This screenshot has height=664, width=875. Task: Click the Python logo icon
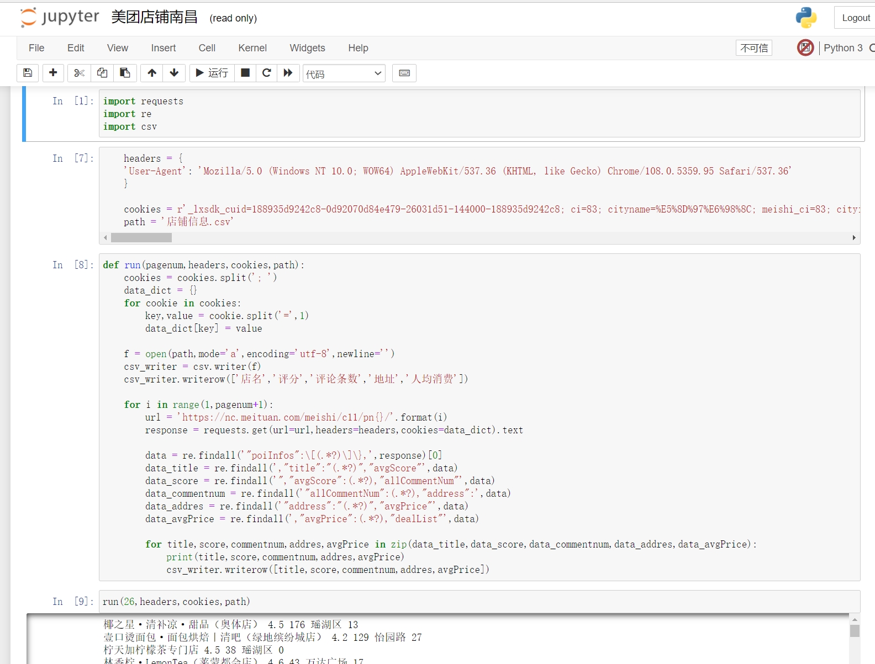(x=806, y=18)
